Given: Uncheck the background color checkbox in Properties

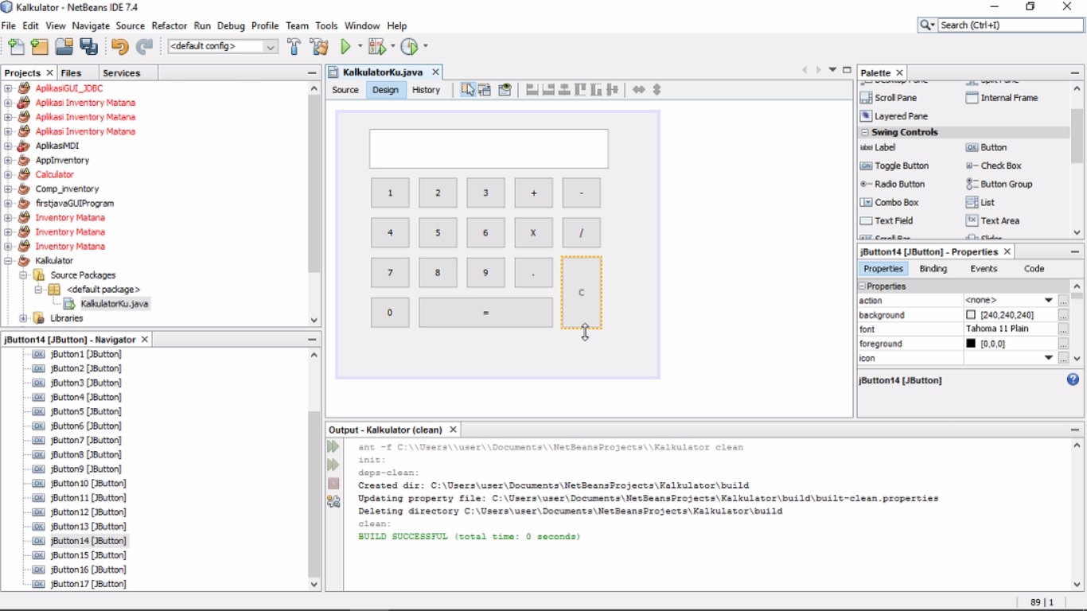Looking at the screenshot, I should pyautogui.click(x=969, y=314).
